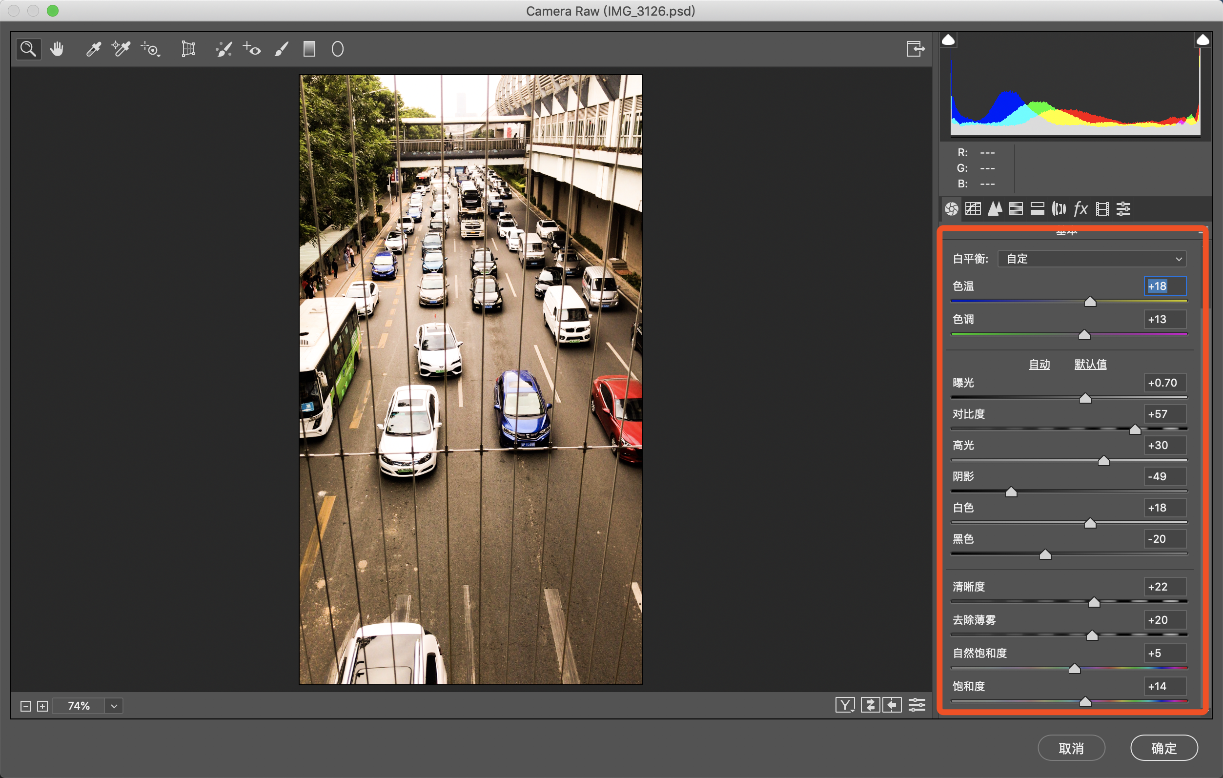Switch to the Tone Curve tab
1223x778 pixels.
pos(973,209)
